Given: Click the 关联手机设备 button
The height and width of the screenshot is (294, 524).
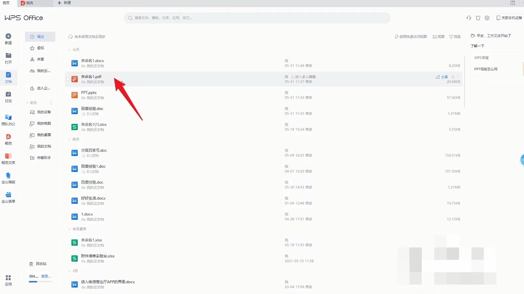Looking at the screenshot, I should (509, 18).
